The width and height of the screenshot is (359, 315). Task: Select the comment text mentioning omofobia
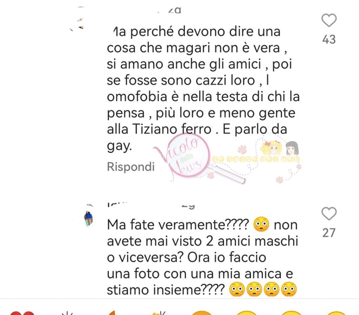203,88
